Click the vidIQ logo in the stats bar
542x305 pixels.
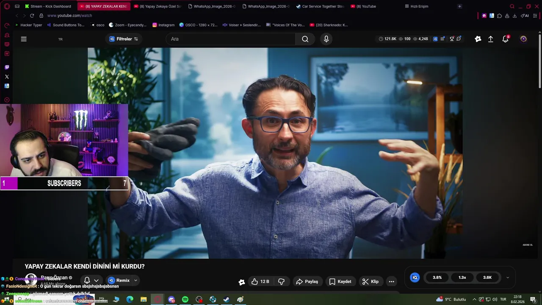pyautogui.click(x=435, y=39)
